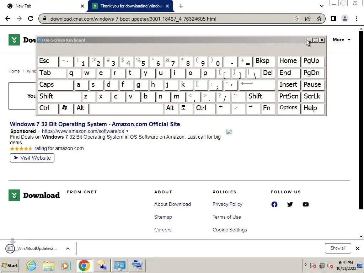Share this page via share icon
This screenshot has height=273, width=364.
308,18
